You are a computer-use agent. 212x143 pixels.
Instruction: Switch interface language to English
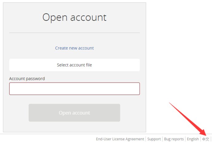click(x=193, y=139)
